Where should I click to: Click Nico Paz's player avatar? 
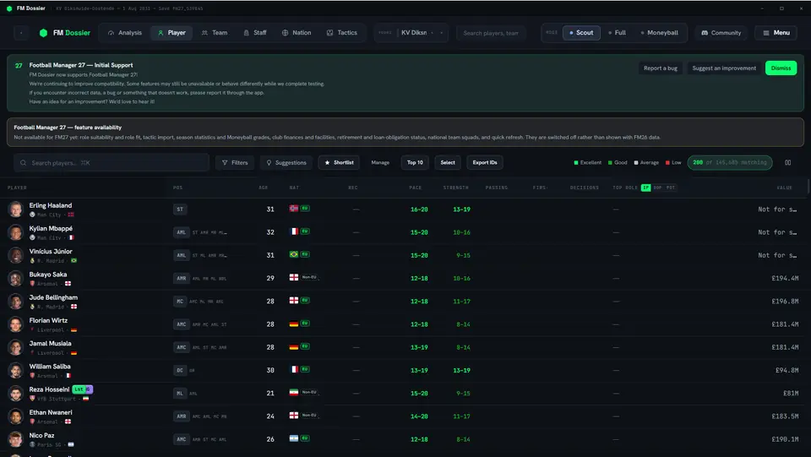[15, 439]
